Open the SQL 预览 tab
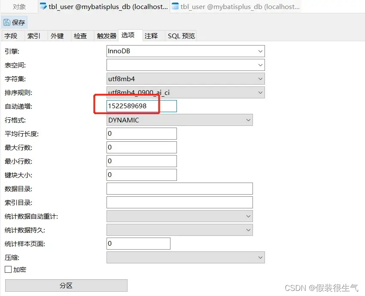The image size is (365, 296). (x=181, y=36)
